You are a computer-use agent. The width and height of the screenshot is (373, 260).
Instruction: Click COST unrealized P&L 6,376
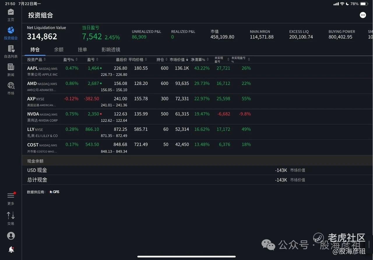224,145
